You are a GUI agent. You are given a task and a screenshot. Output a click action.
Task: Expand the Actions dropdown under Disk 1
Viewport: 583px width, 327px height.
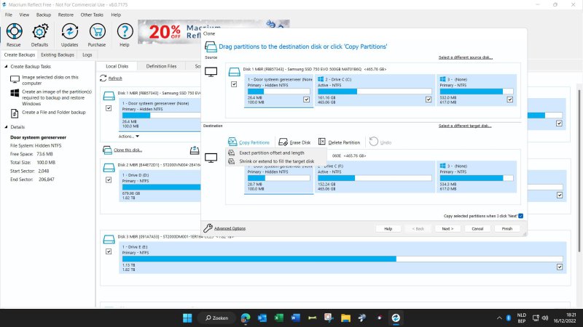(x=129, y=137)
